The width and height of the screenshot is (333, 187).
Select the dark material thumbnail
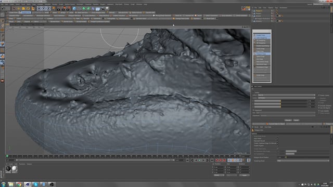pos(8,168)
